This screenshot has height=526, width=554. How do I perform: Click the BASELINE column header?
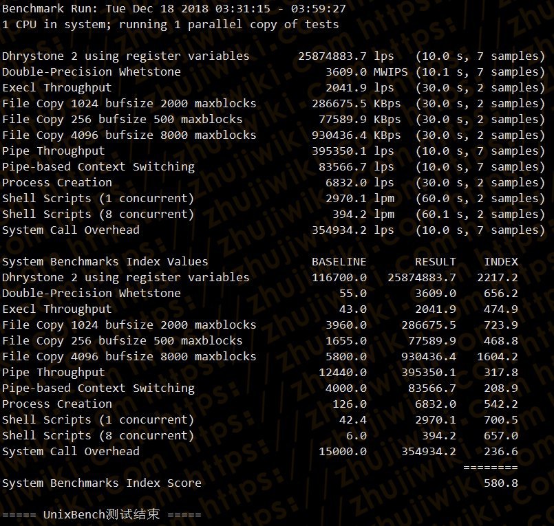(x=339, y=261)
